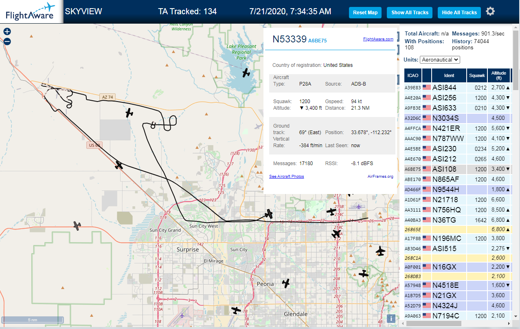Select the ASI633 row
The width and height of the screenshot is (520, 329).
click(458, 108)
